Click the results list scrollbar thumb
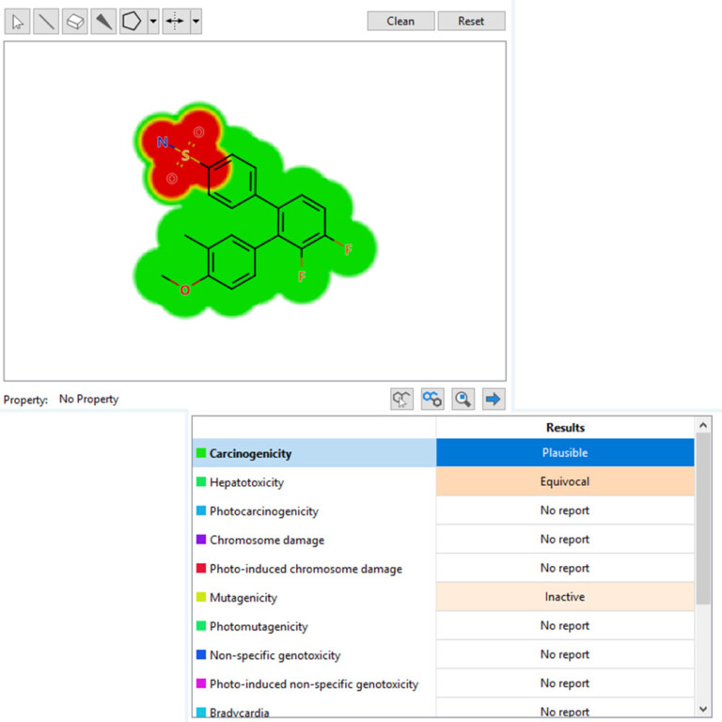Image resolution: width=722 pixels, height=722 pixels. (703, 518)
